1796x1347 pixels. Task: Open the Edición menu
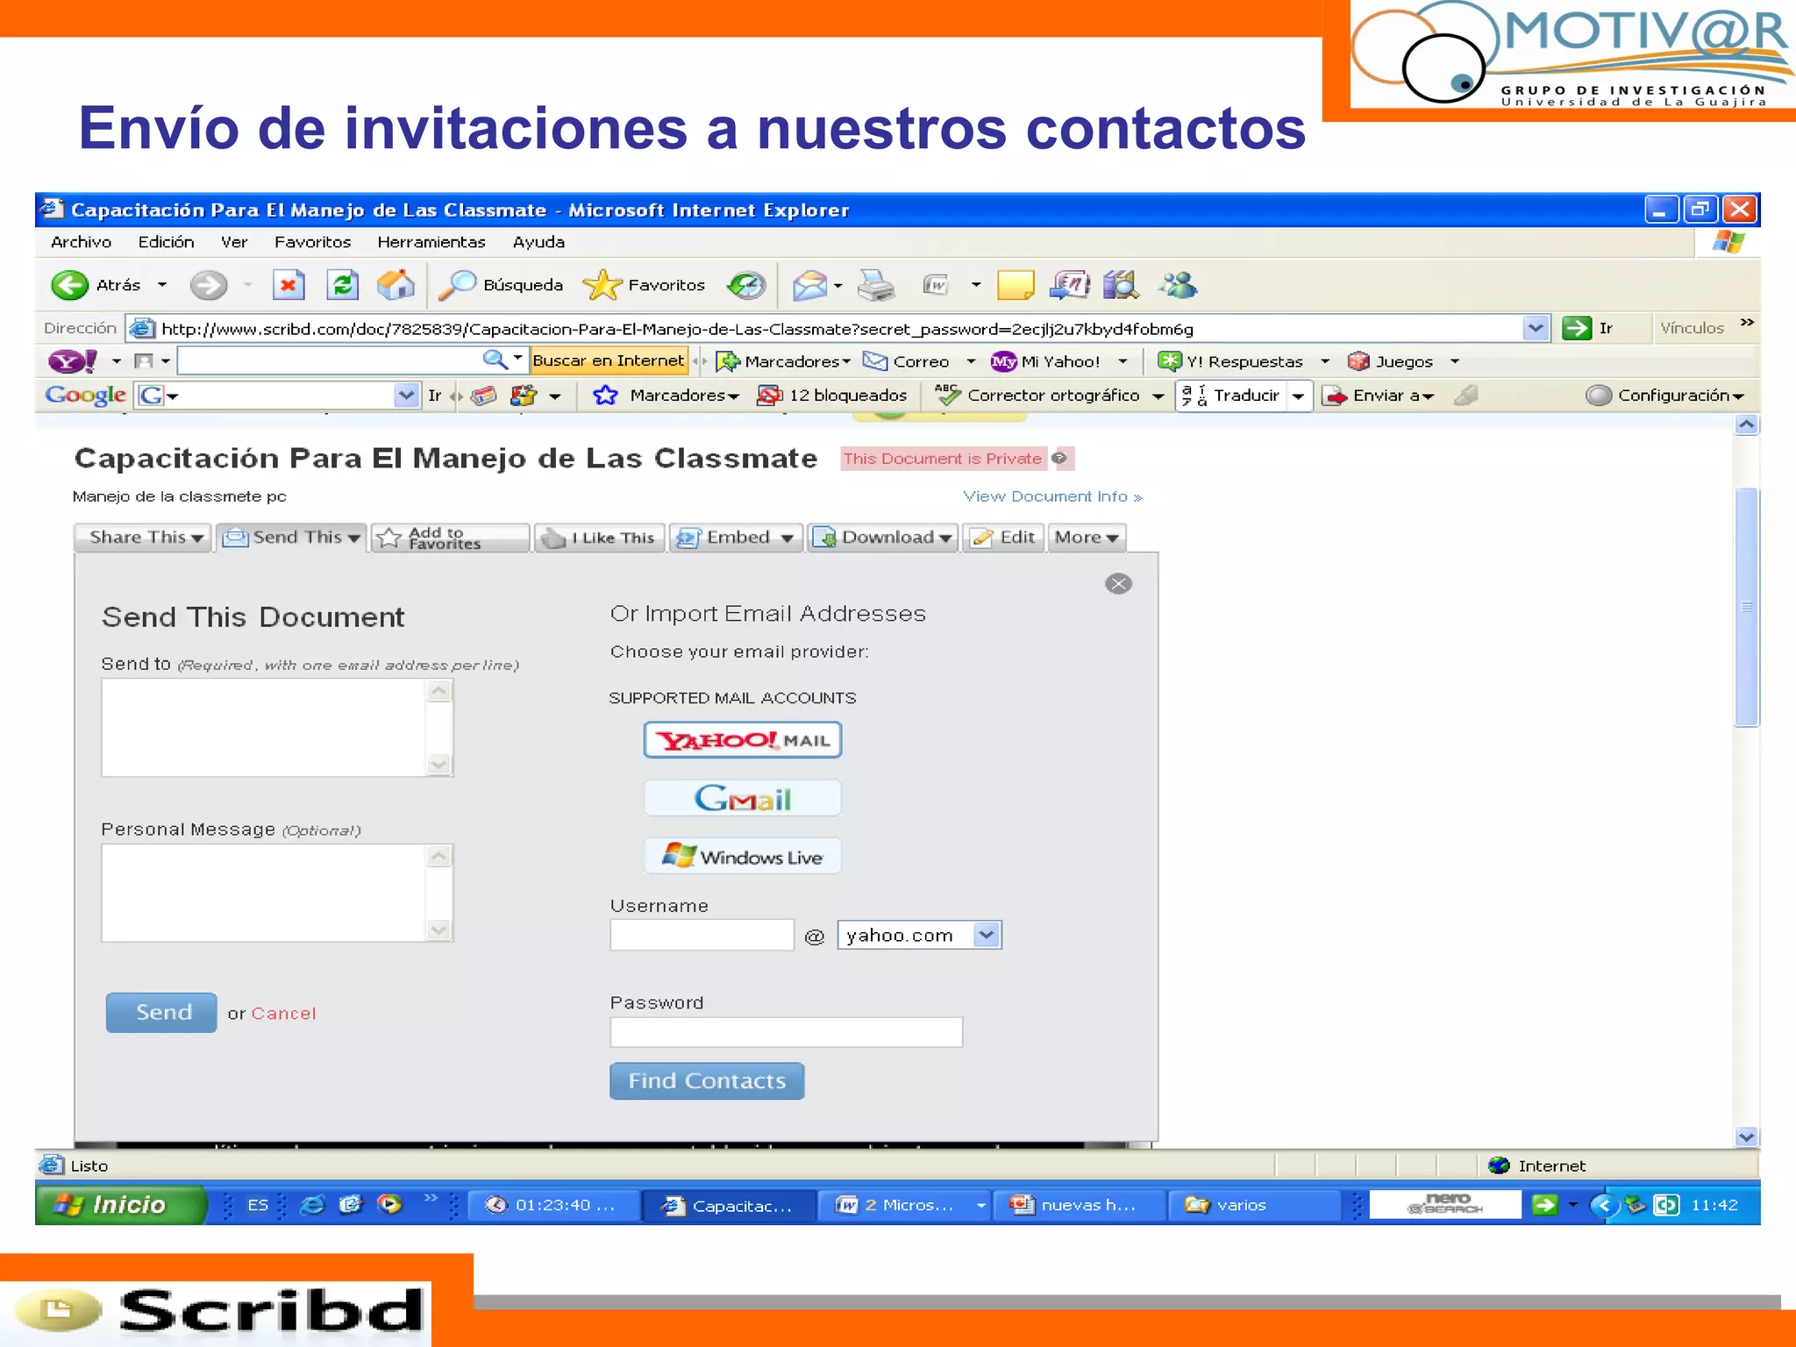[x=166, y=242]
